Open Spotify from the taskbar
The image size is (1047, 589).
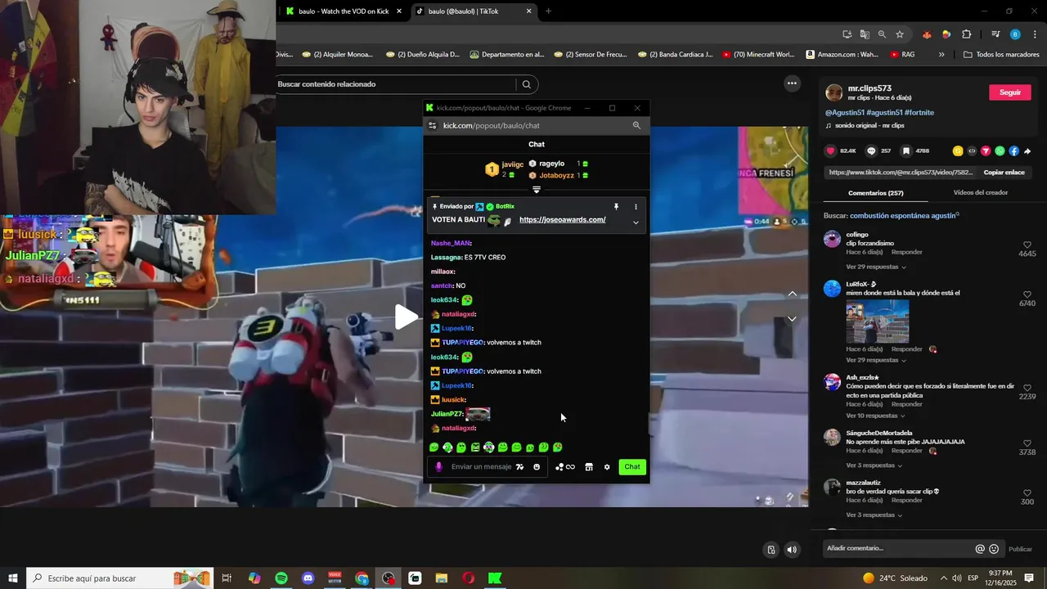tap(281, 578)
